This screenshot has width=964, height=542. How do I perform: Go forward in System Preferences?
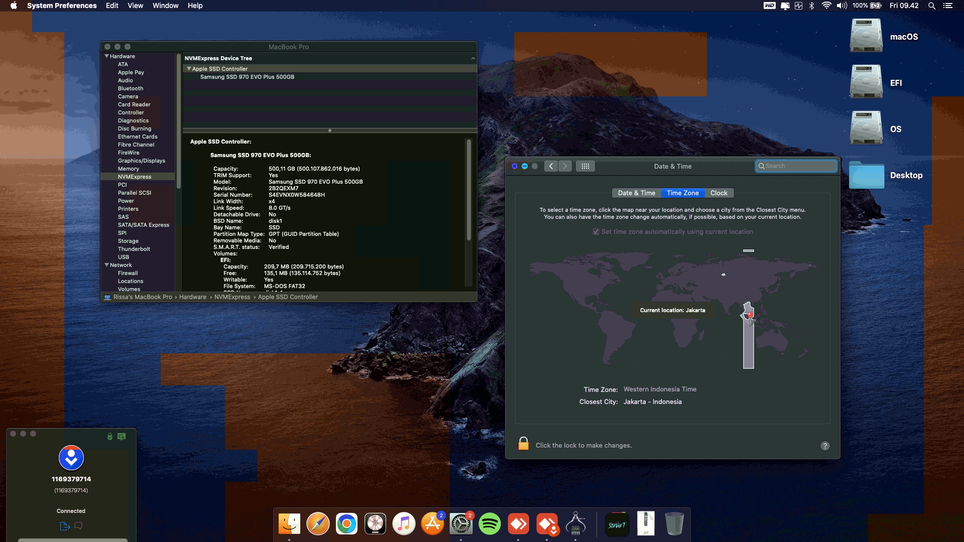click(565, 166)
